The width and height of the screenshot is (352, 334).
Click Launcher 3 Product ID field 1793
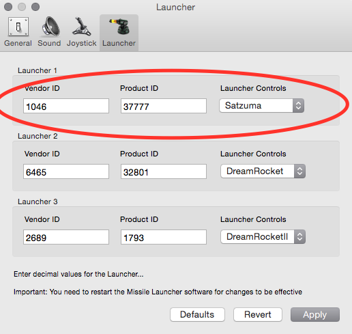pos(164,237)
